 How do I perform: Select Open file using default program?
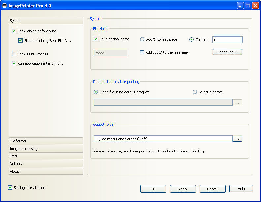(96, 92)
